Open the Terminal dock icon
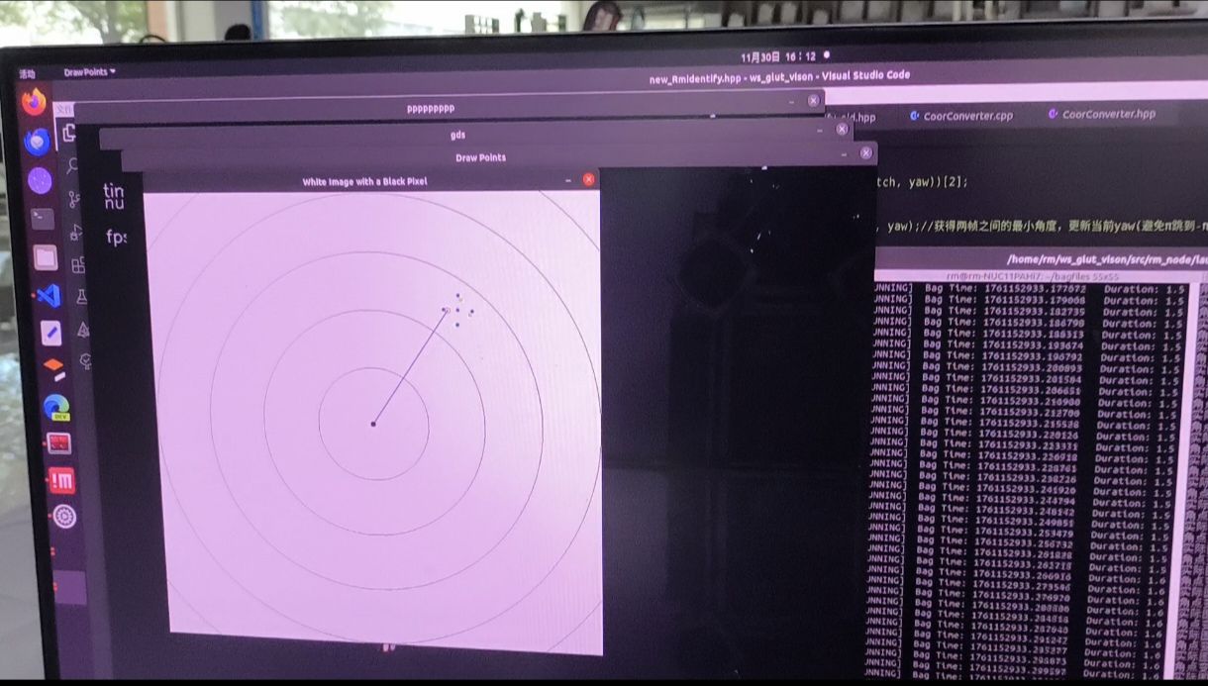The image size is (1208, 686). pos(43,219)
